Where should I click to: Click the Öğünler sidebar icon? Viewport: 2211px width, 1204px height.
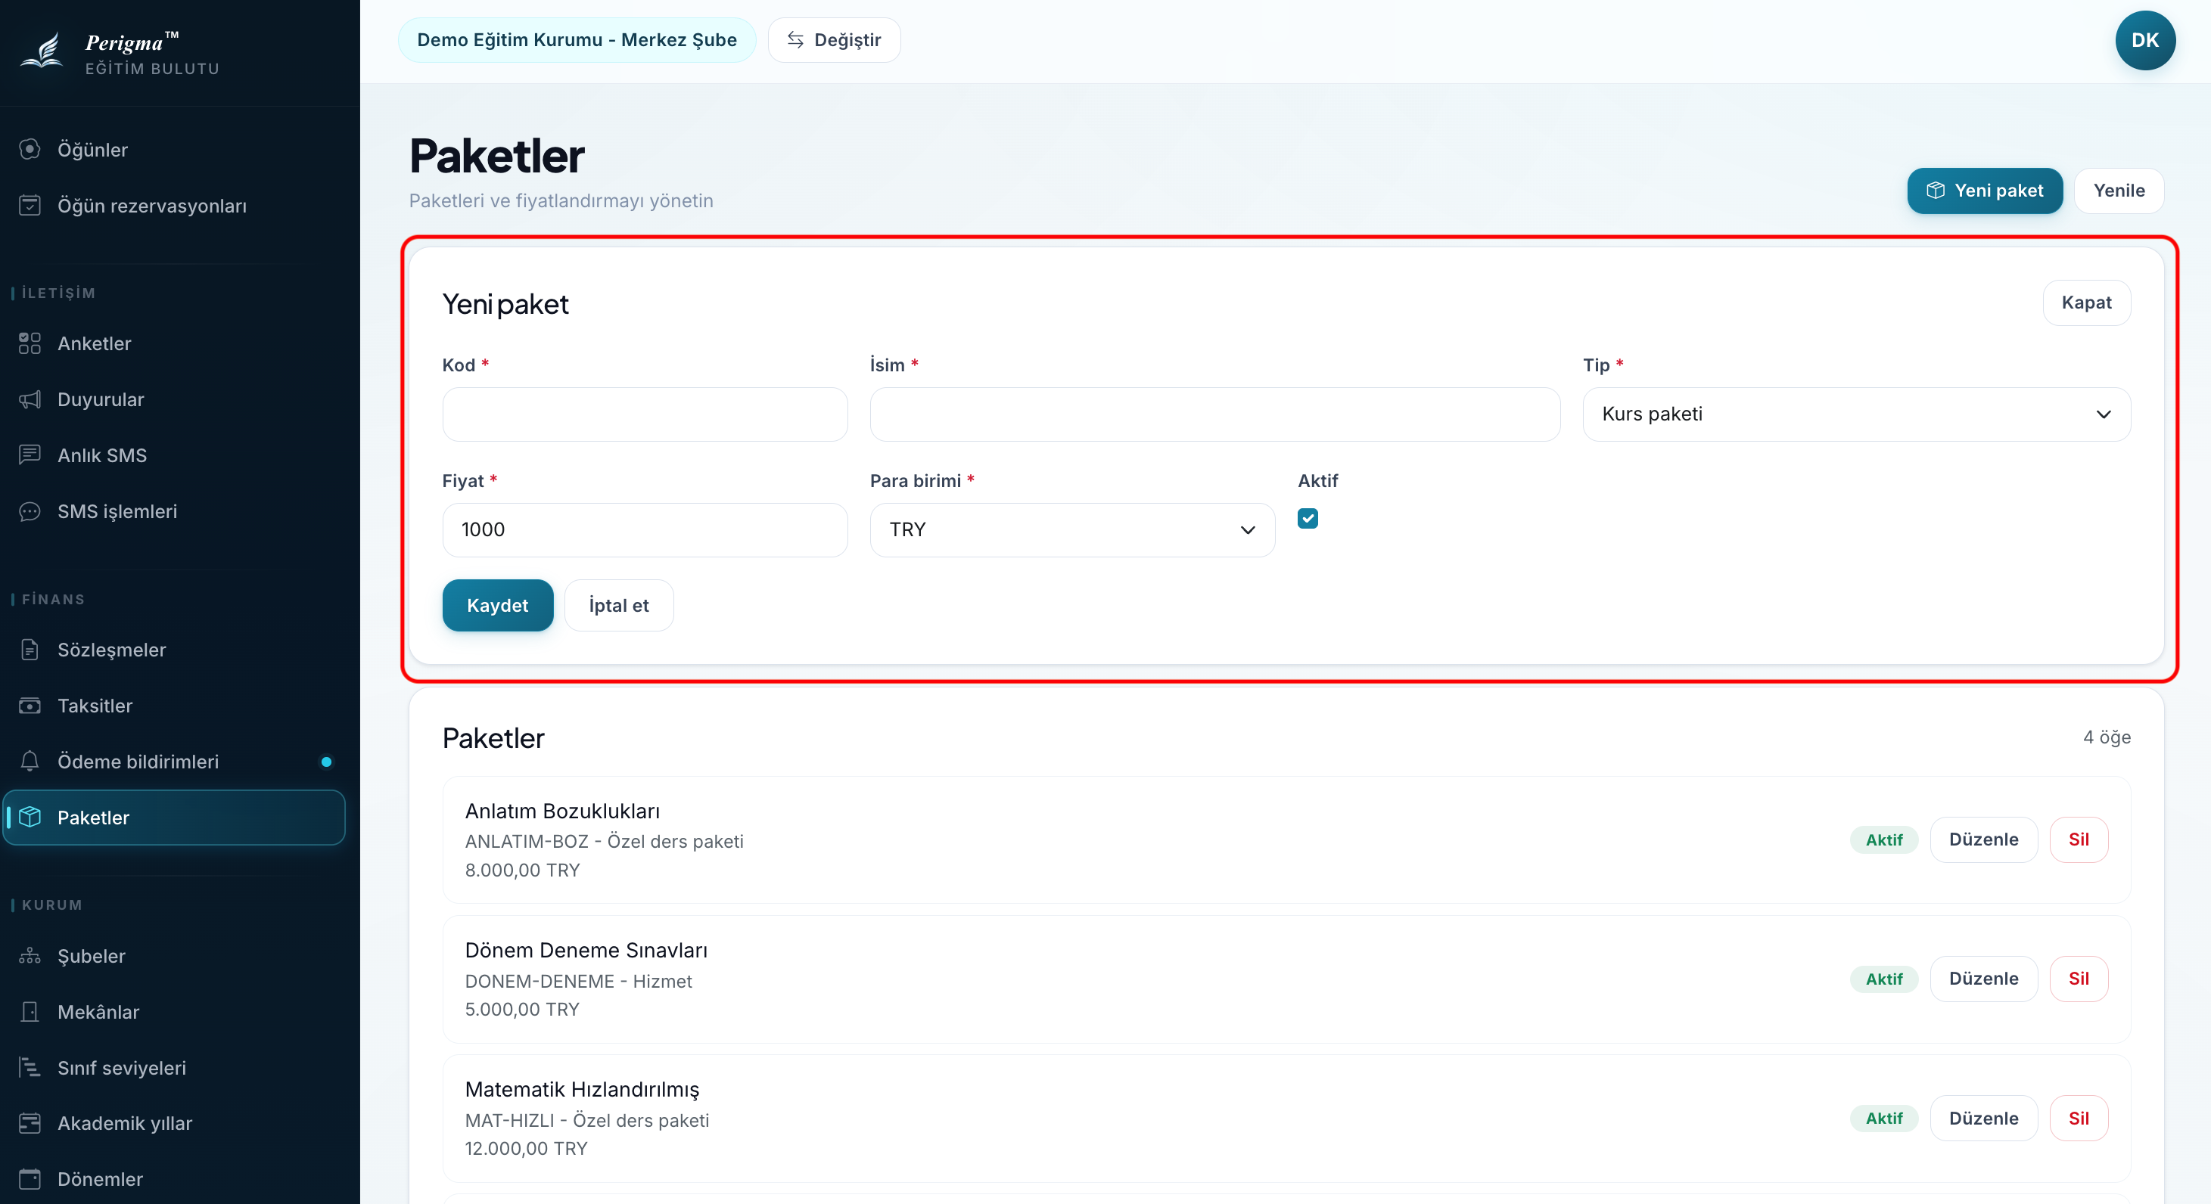30,149
